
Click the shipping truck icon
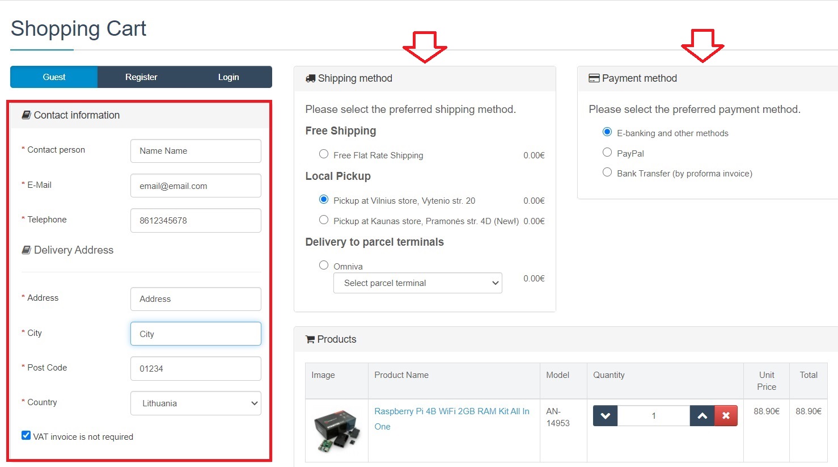click(x=310, y=78)
